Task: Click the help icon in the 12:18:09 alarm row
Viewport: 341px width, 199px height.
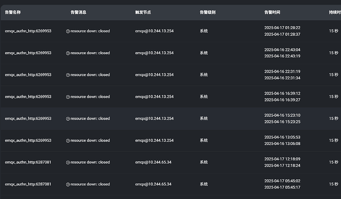Action: (x=68, y=163)
